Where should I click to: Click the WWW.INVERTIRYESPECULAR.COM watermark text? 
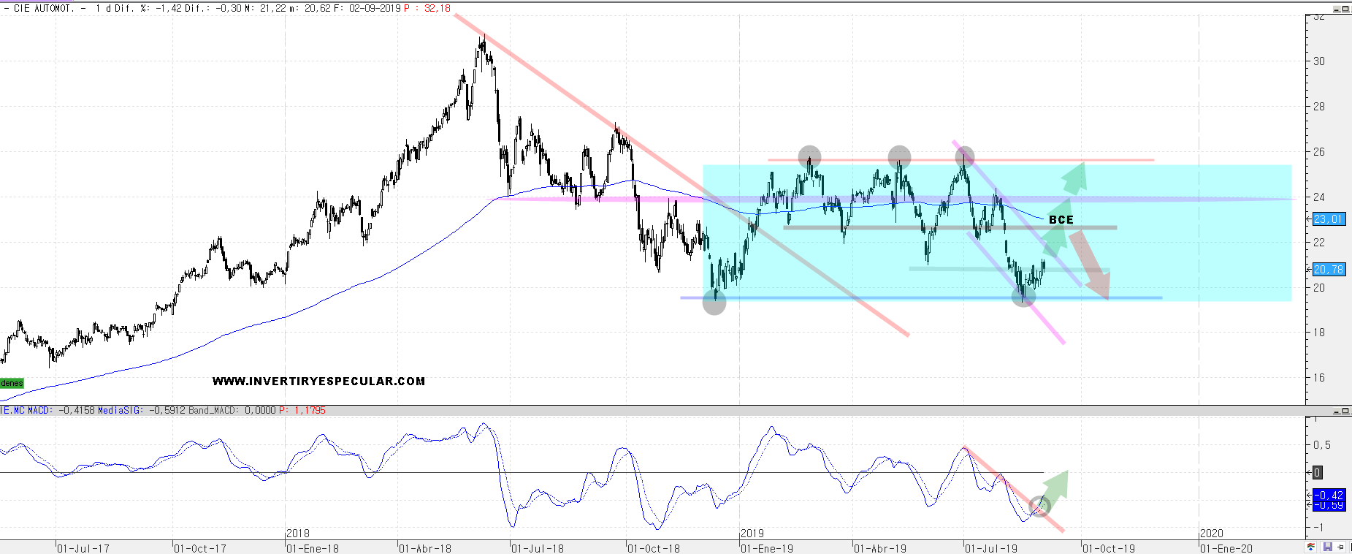(318, 381)
